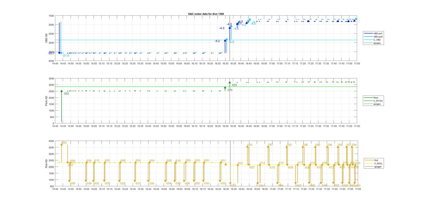Click the positive "594" roll label
Screen dimensions: 424x209
pos(354,145)
